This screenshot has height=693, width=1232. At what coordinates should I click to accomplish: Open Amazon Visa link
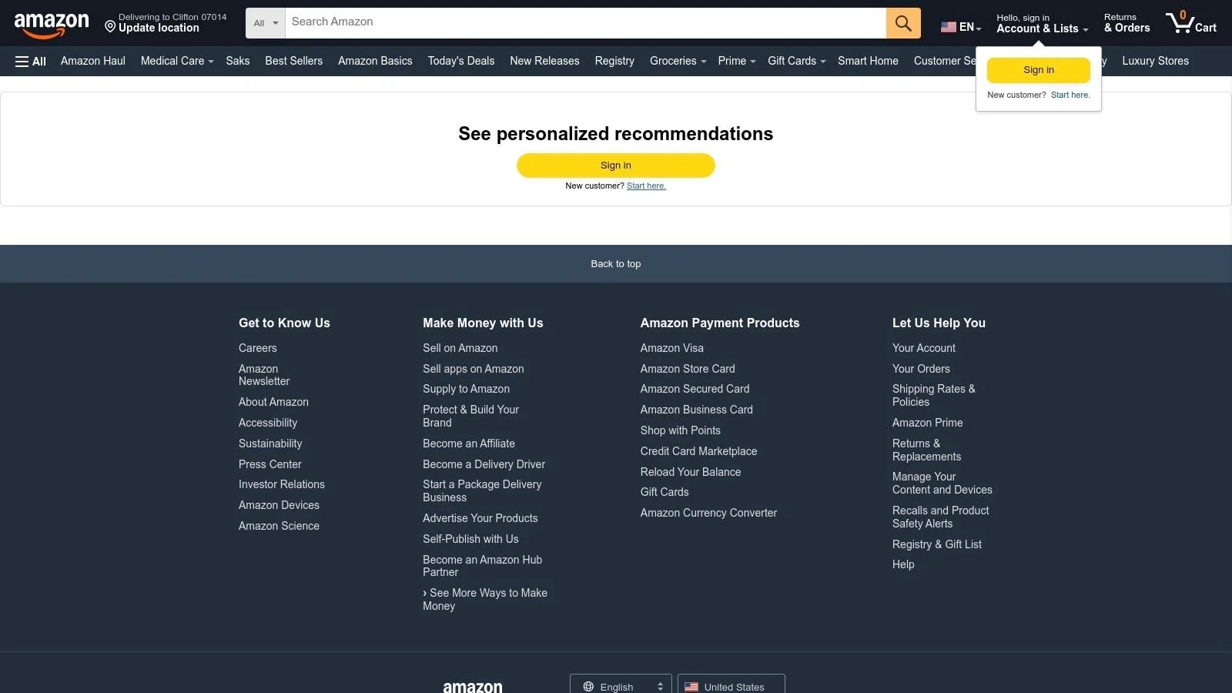click(672, 348)
